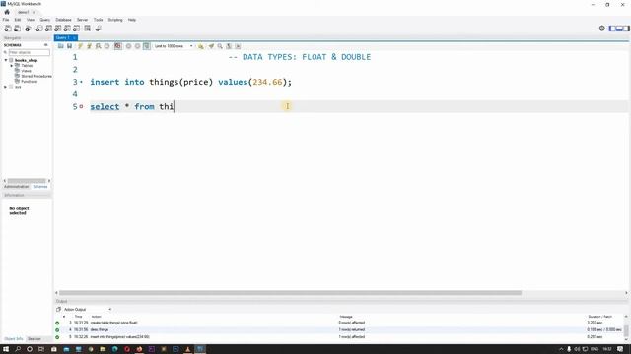Beautify the SQL with broom icon

(x=211, y=46)
